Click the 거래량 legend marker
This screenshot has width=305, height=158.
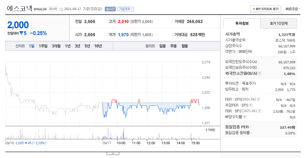point(206,130)
